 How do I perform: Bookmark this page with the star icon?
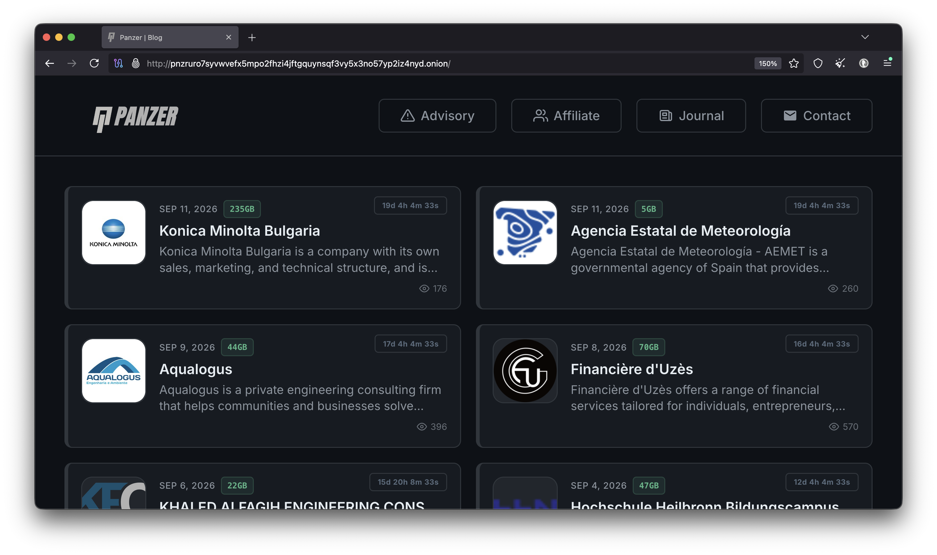(x=794, y=63)
